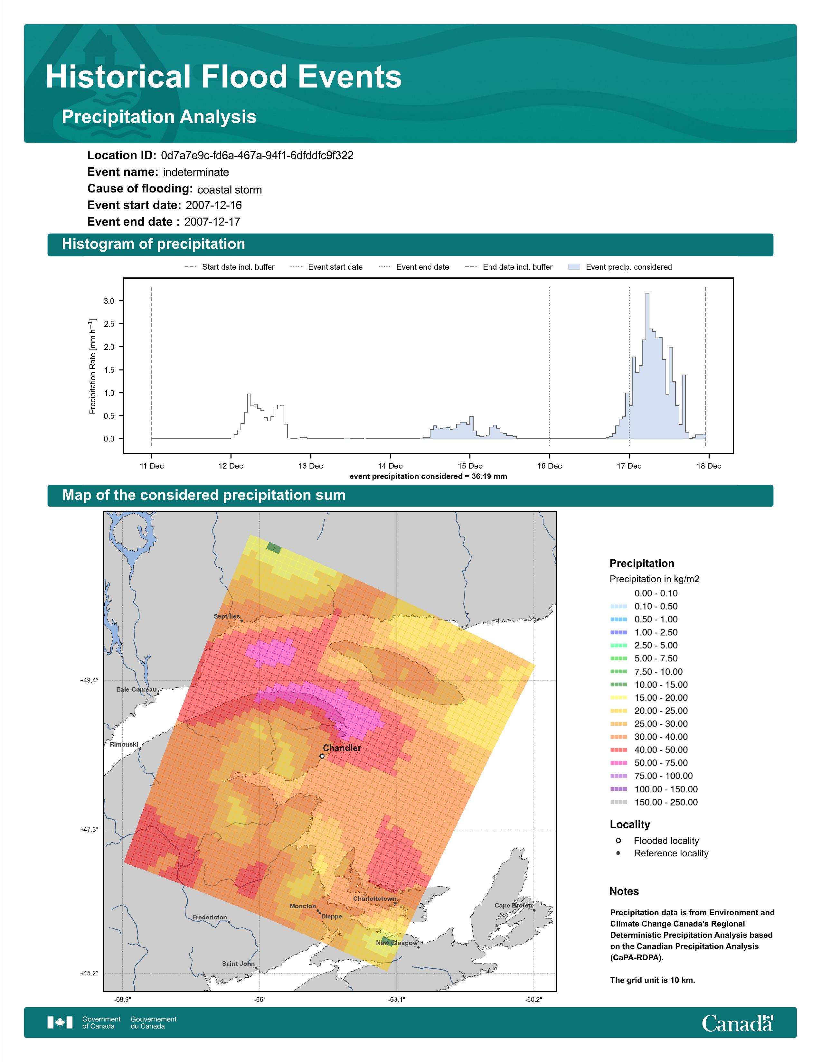
Task: Click the 'End date incl. buffer' legend entry
Action: 509,267
